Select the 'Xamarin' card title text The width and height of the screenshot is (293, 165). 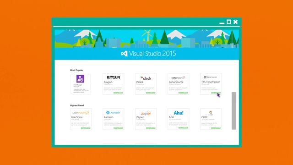pyautogui.click(x=109, y=117)
